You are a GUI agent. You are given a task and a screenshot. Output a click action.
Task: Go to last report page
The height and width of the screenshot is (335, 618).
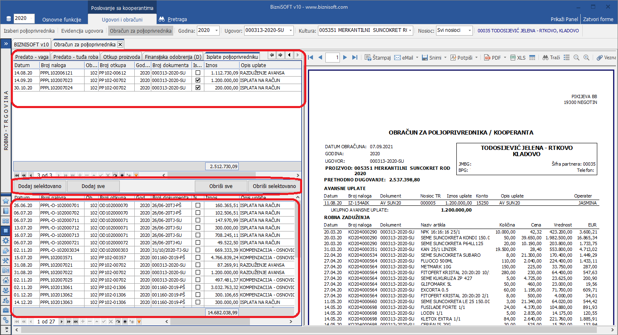coord(354,58)
